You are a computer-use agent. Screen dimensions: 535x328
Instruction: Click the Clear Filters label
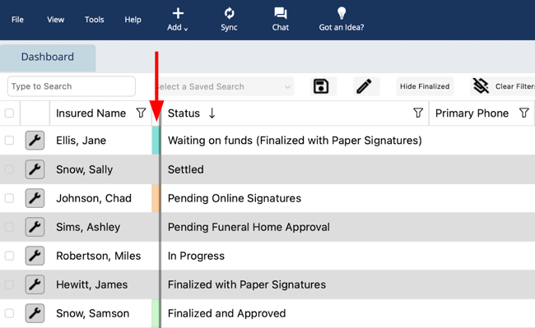[515, 86]
